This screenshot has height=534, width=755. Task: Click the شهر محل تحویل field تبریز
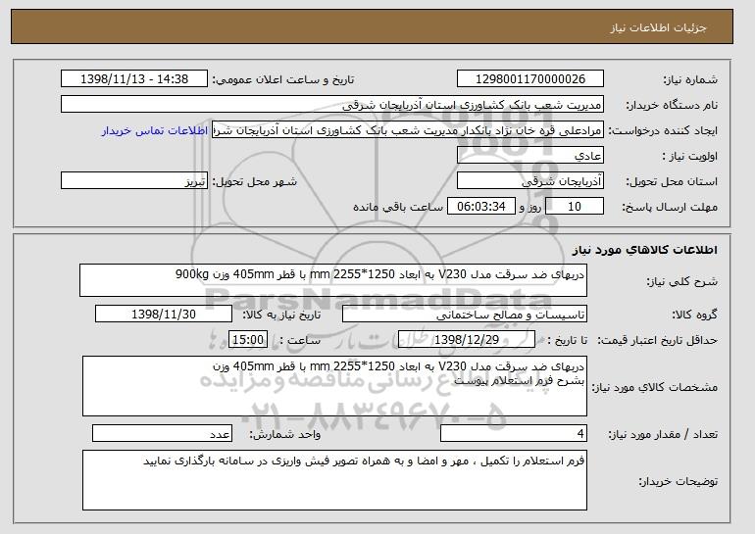(x=134, y=181)
